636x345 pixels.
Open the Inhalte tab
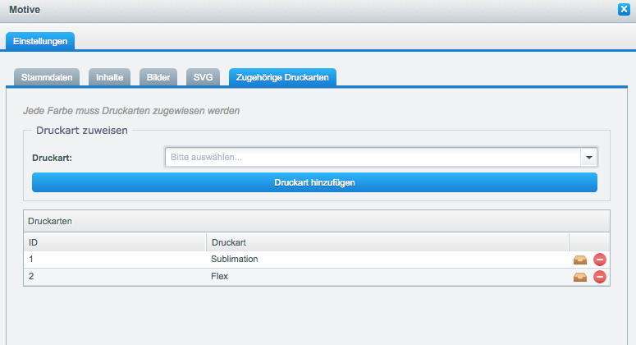109,77
